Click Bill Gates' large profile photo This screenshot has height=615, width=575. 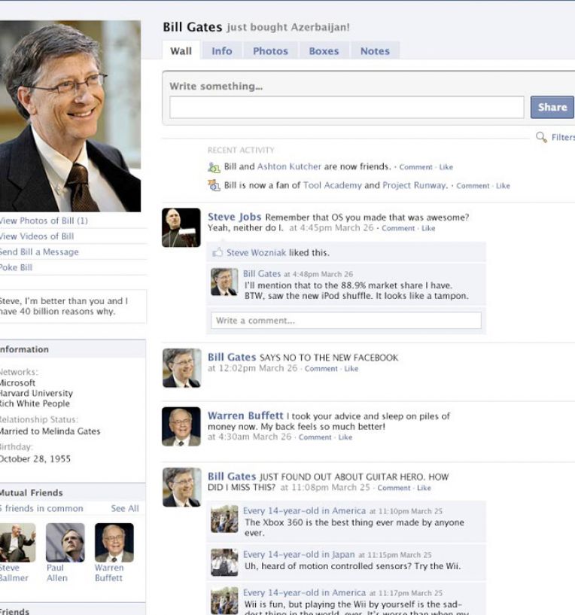(x=70, y=116)
